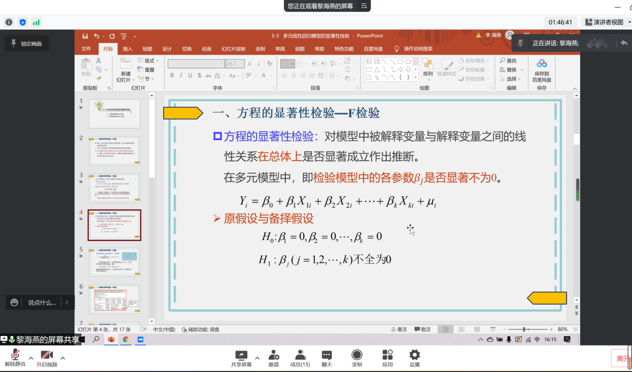Screen dimensions: 632x372
Task: Switch to the Slide Show ribbon tab
Action: 233,49
